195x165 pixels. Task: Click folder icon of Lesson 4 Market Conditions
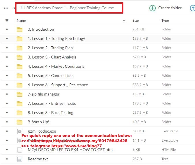coord(20,67)
